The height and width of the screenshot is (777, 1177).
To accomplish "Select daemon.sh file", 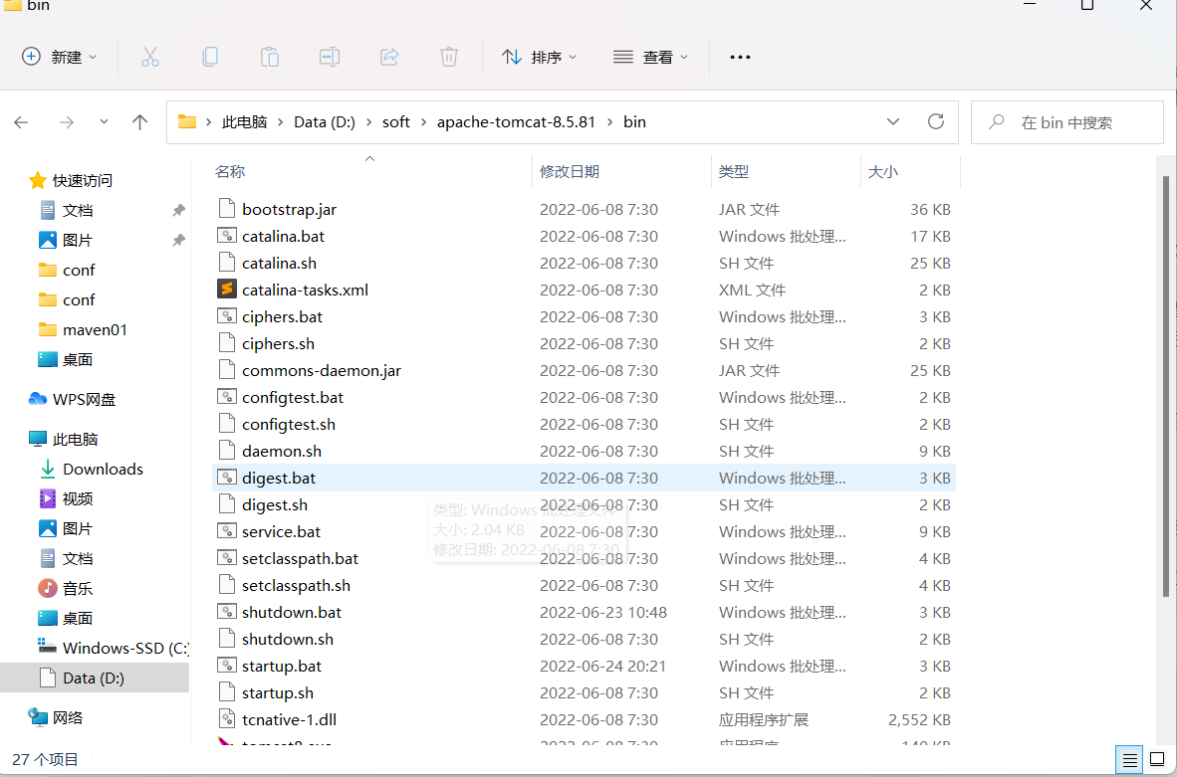I will coord(584,451).
